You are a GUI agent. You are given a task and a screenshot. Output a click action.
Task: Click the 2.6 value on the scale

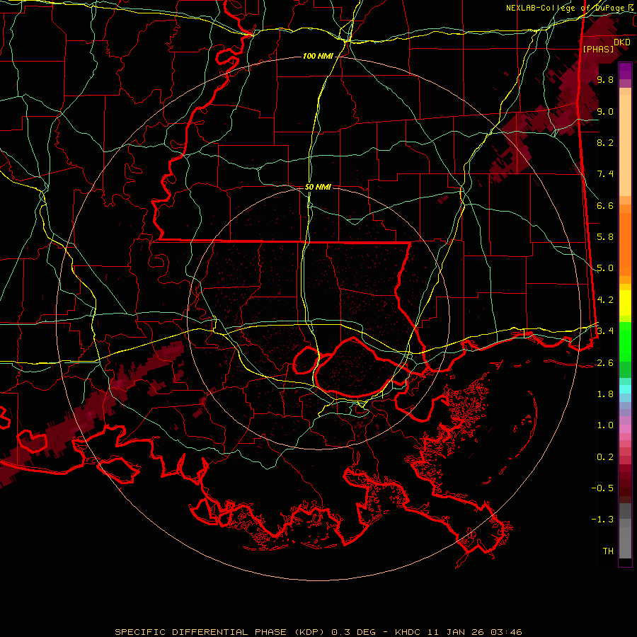(x=605, y=363)
